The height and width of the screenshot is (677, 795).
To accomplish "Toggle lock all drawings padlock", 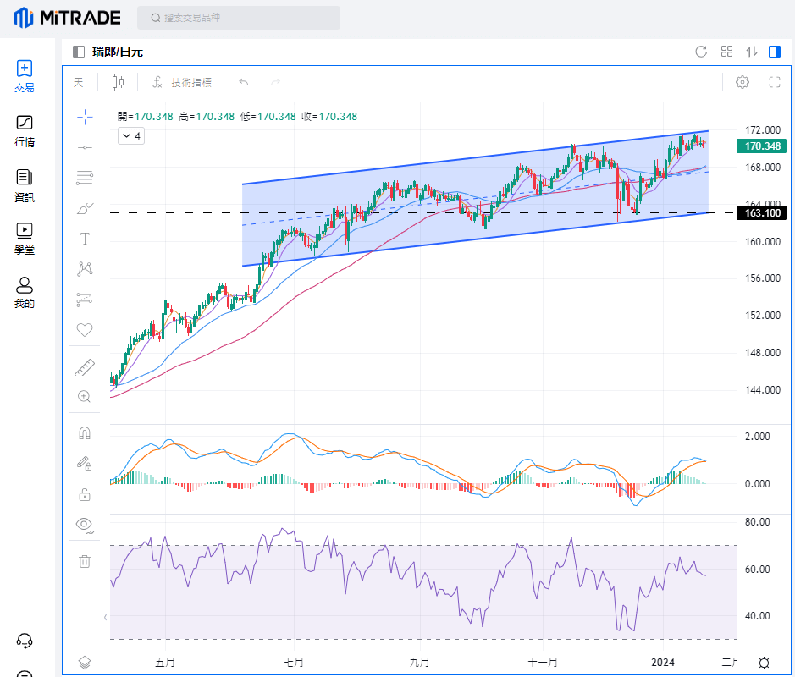I will coord(85,494).
